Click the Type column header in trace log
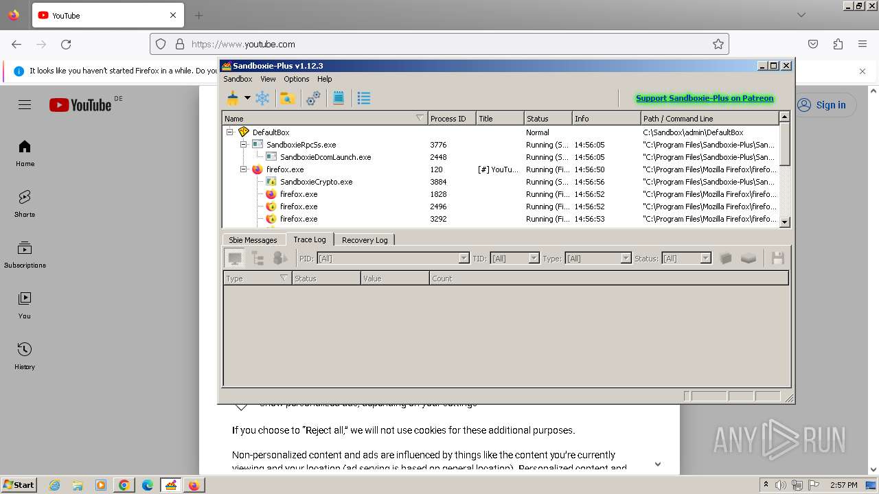Image resolution: width=879 pixels, height=494 pixels. [258, 279]
